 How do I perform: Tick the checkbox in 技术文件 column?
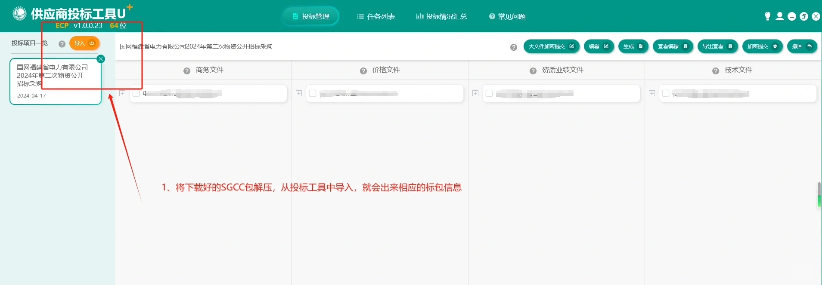[666, 93]
